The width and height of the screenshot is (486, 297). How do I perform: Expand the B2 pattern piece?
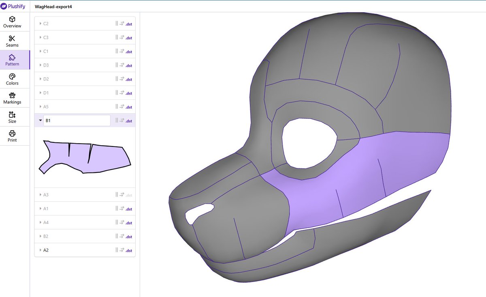[40, 236]
